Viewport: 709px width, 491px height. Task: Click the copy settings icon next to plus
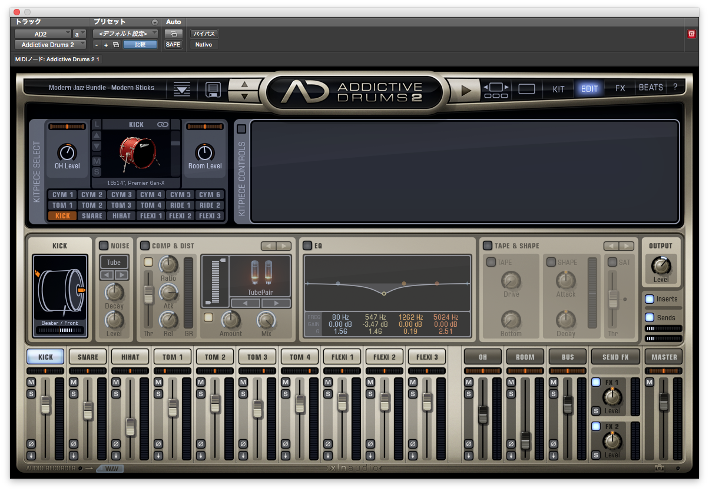(x=116, y=45)
